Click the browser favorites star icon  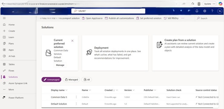[193, 4]
